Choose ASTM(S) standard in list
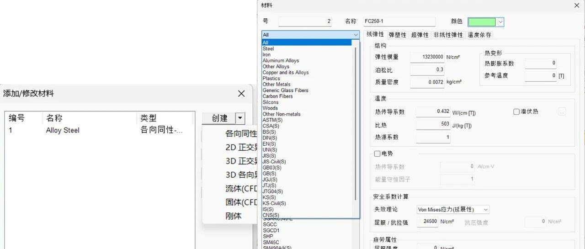 (272, 120)
